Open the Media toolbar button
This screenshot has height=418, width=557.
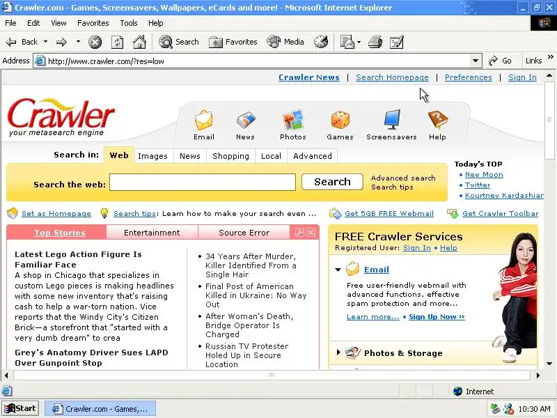(x=285, y=42)
